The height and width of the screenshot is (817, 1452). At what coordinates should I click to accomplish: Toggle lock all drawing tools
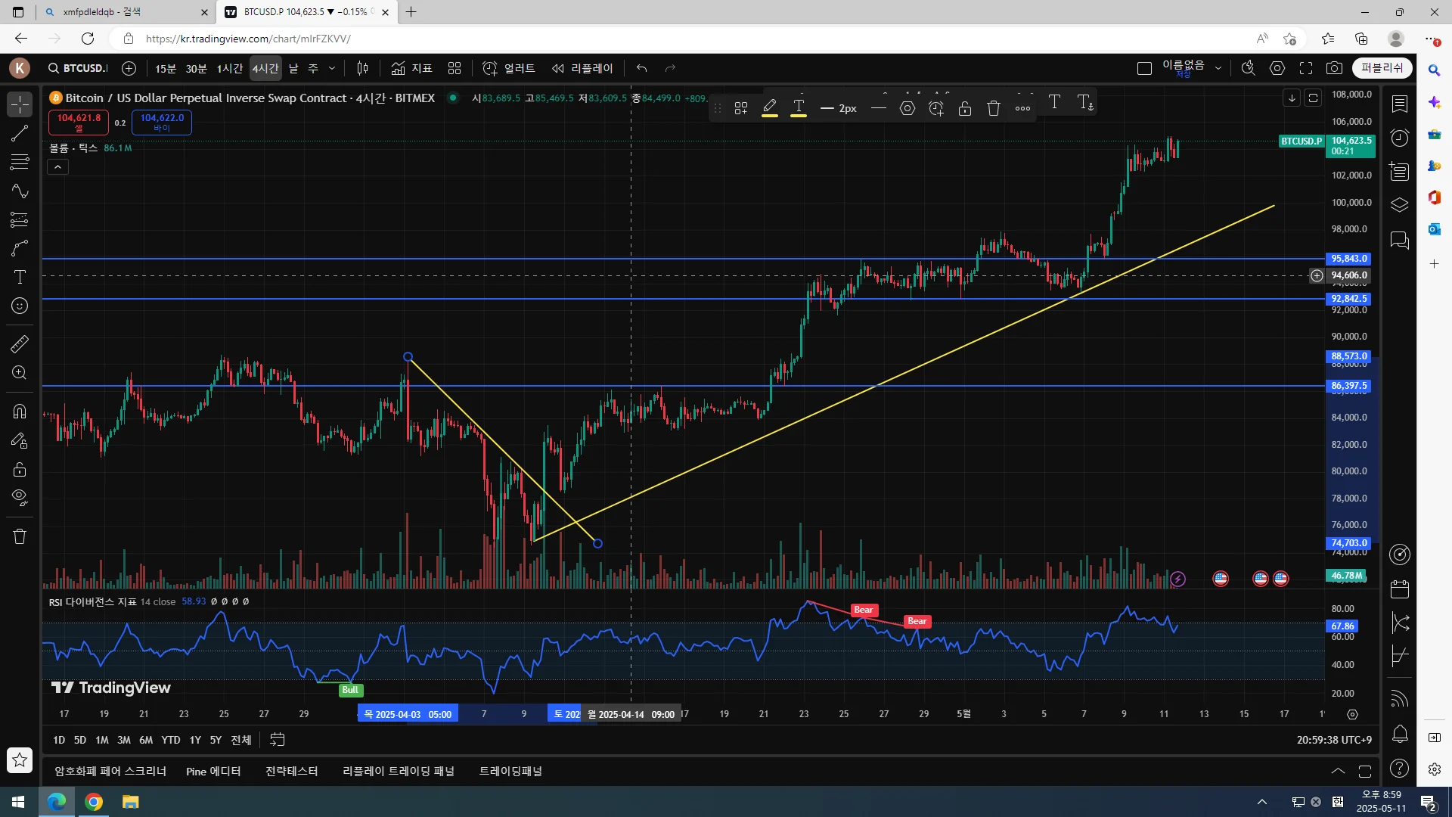pos(20,469)
